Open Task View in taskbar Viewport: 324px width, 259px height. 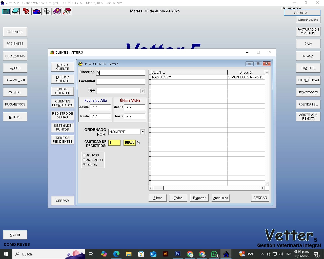[91, 254]
